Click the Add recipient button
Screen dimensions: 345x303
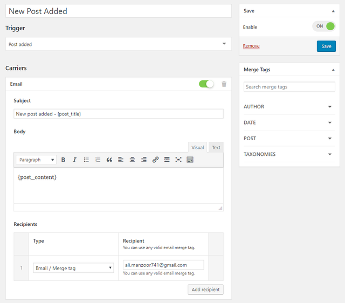205,290
